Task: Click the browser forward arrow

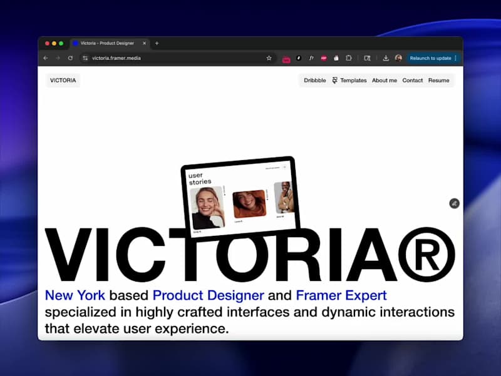Action: click(58, 58)
